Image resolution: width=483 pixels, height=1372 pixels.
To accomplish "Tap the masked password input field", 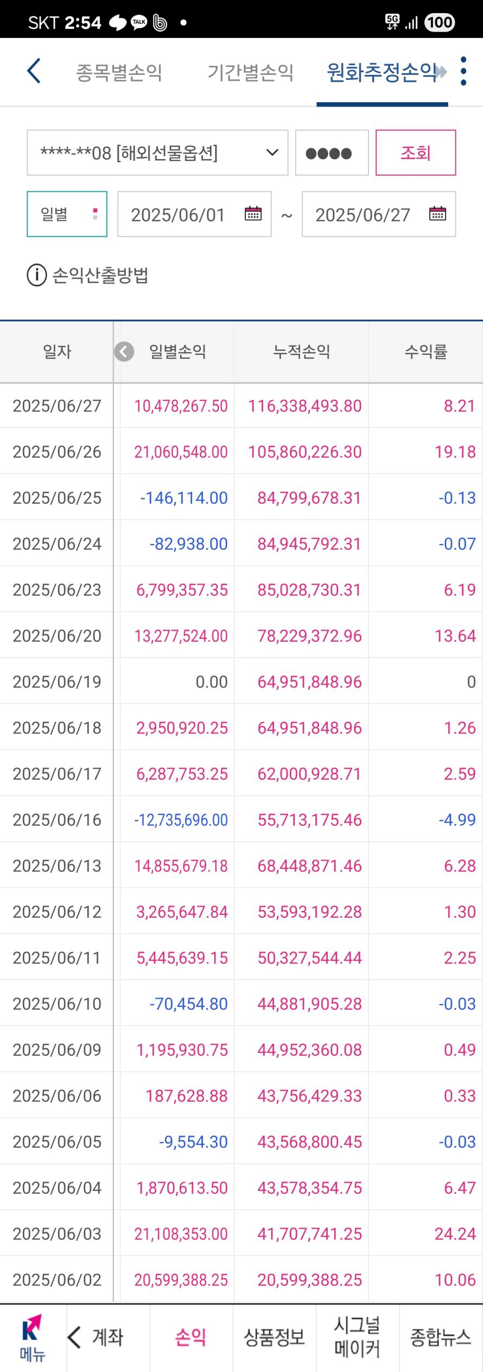I will [x=332, y=153].
